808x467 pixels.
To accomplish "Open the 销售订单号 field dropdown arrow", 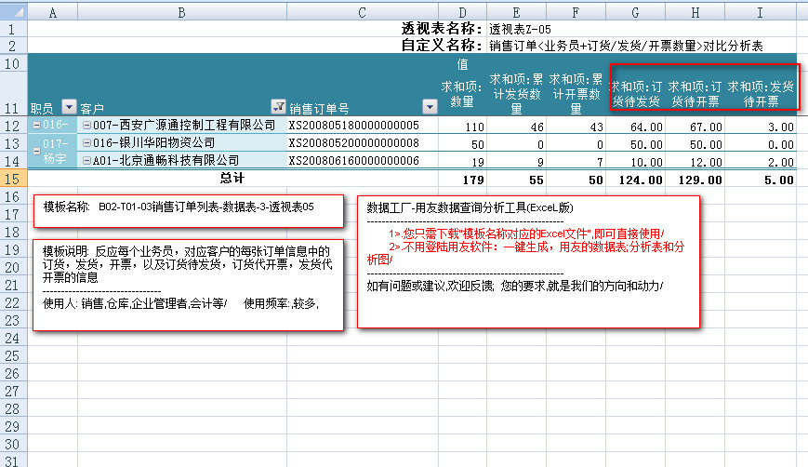I will 429,107.
